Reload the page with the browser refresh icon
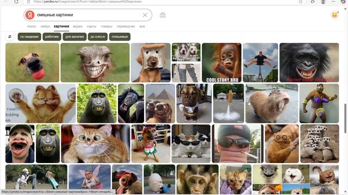This screenshot has width=348, height=195. click(x=16, y=2)
